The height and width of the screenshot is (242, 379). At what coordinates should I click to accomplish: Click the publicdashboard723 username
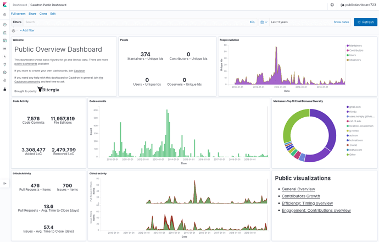point(360,5)
